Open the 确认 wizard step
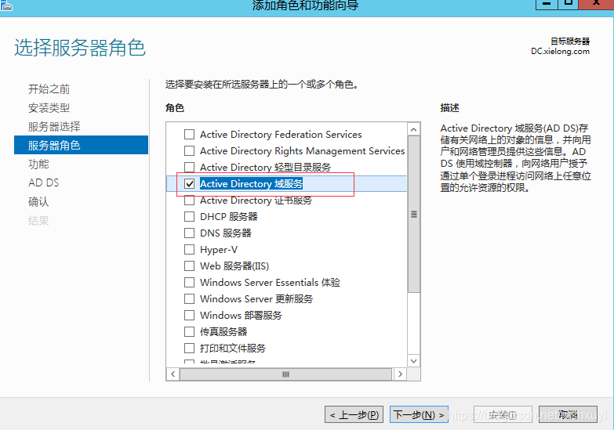 pyautogui.click(x=38, y=201)
